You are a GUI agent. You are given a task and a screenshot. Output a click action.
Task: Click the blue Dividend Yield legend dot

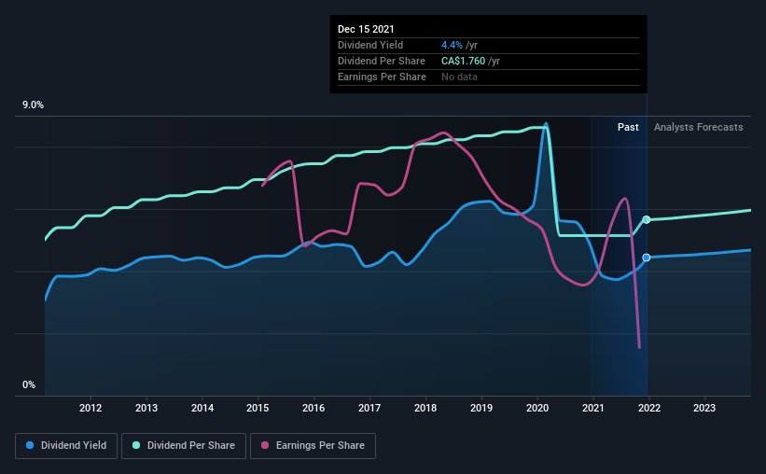[x=32, y=446]
